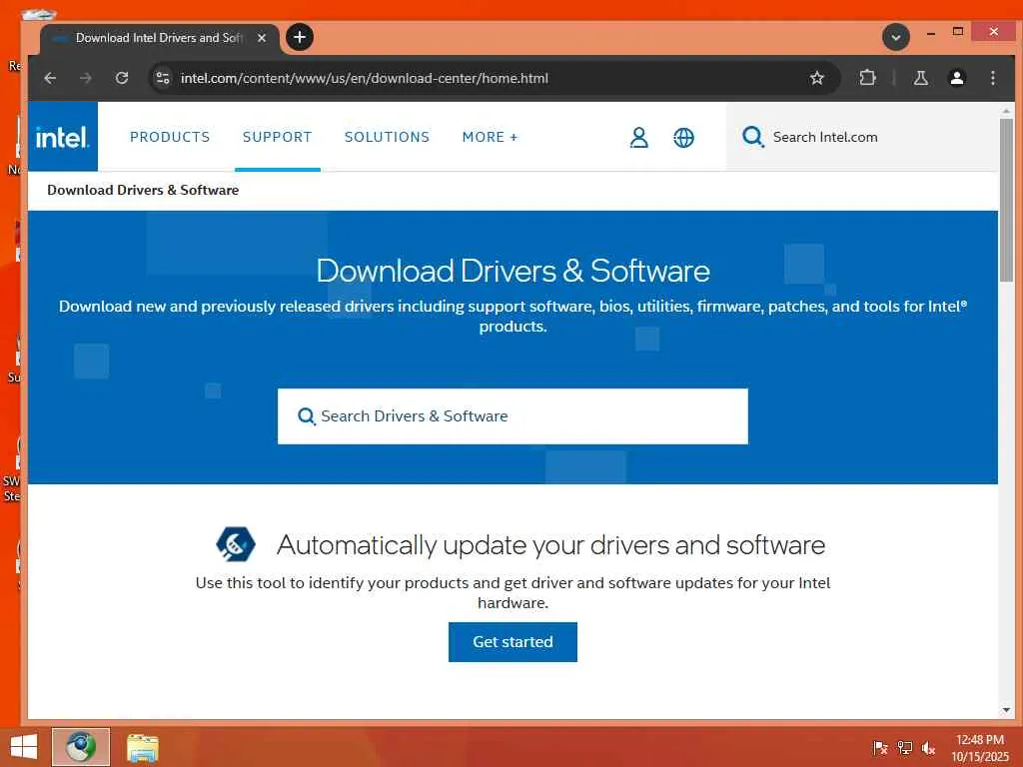Open the user account sign-in icon

[x=639, y=138]
